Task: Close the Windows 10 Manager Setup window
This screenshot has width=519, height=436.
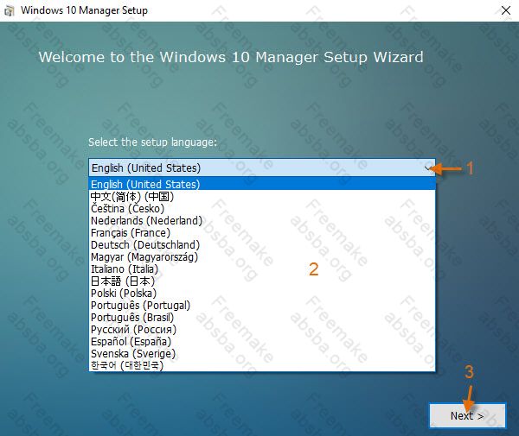Action: [x=506, y=10]
